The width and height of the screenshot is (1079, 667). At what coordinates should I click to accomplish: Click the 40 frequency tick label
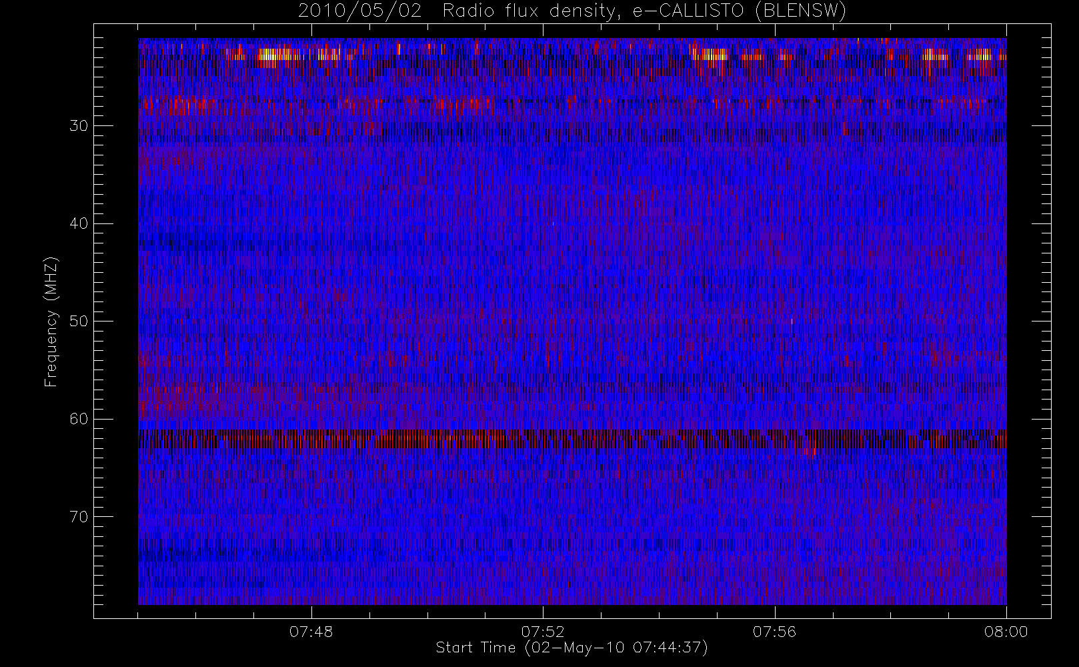click(79, 223)
